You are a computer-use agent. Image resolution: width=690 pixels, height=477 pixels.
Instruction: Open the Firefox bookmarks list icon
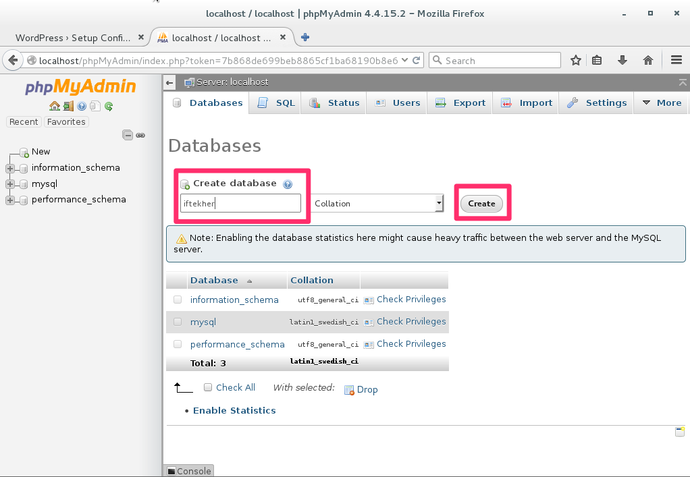coord(597,60)
